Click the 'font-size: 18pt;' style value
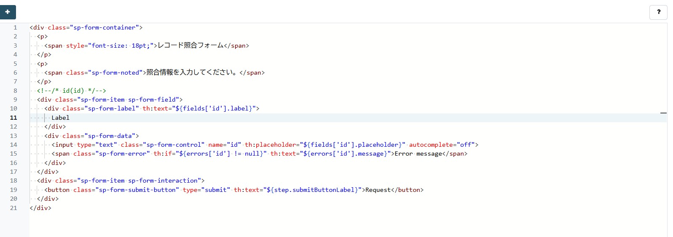Screen dimensions: 673x237 (x=121, y=46)
